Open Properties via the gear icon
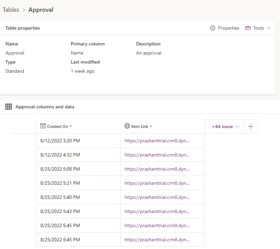This screenshot has width=280, height=249. [213, 28]
